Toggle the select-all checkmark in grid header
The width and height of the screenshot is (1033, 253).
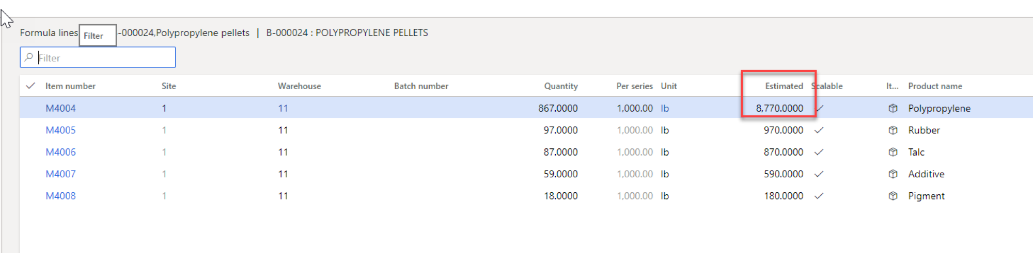pos(30,86)
